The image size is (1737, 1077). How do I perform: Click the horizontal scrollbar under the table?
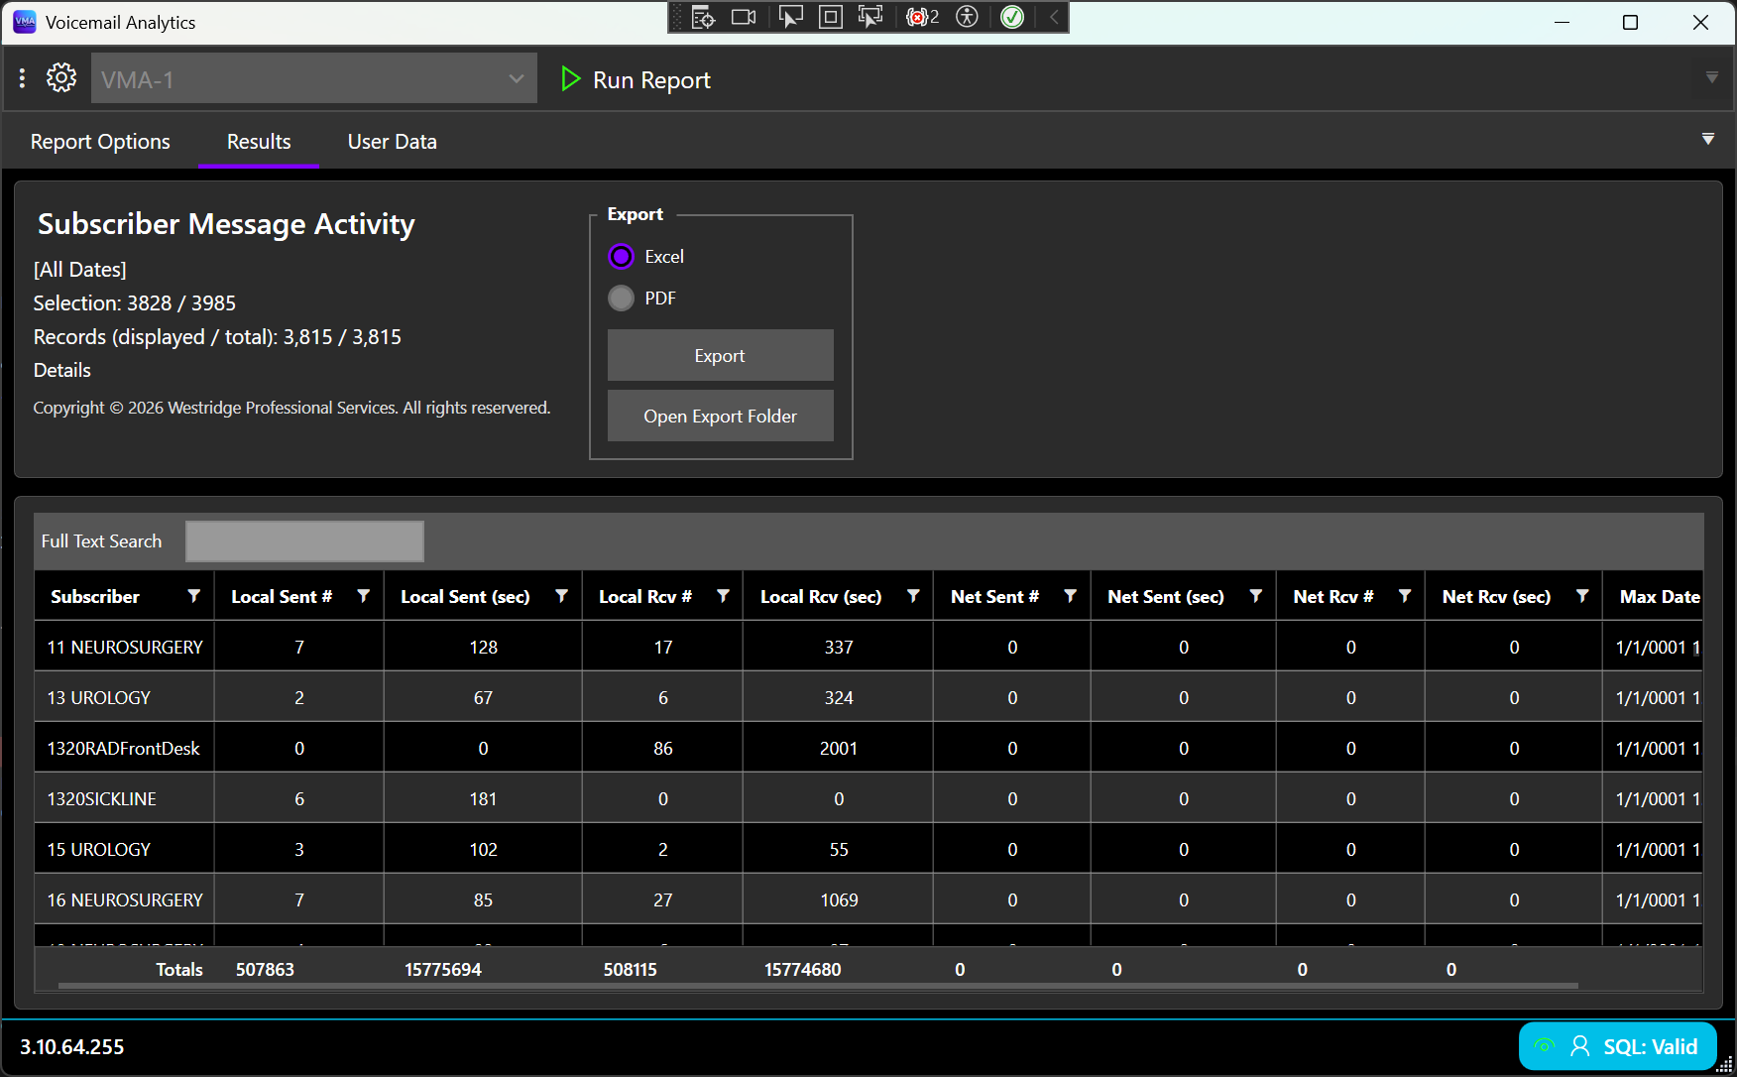pyautogui.click(x=818, y=986)
